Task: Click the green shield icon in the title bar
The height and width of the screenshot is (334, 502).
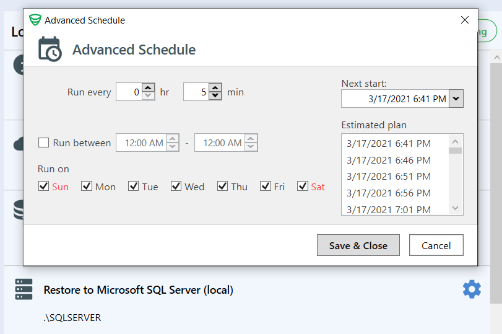Action: coord(35,20)
